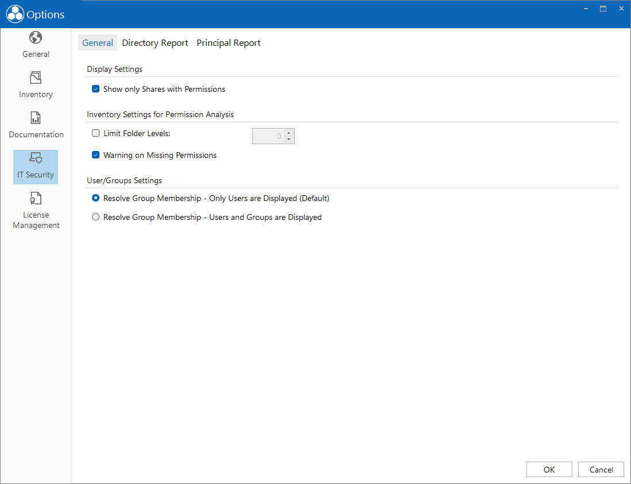Screen dimensions: 631x484
Task: Click the Cancel button
Action: [601, 470]
